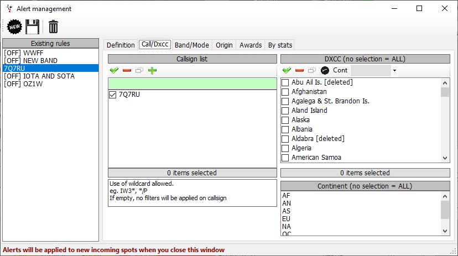Select continent AN in list

coord(361,203)
